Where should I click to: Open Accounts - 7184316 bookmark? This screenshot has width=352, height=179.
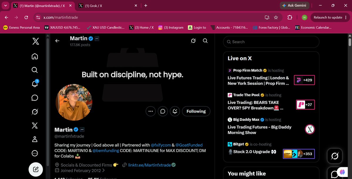[x=229, y=28]
